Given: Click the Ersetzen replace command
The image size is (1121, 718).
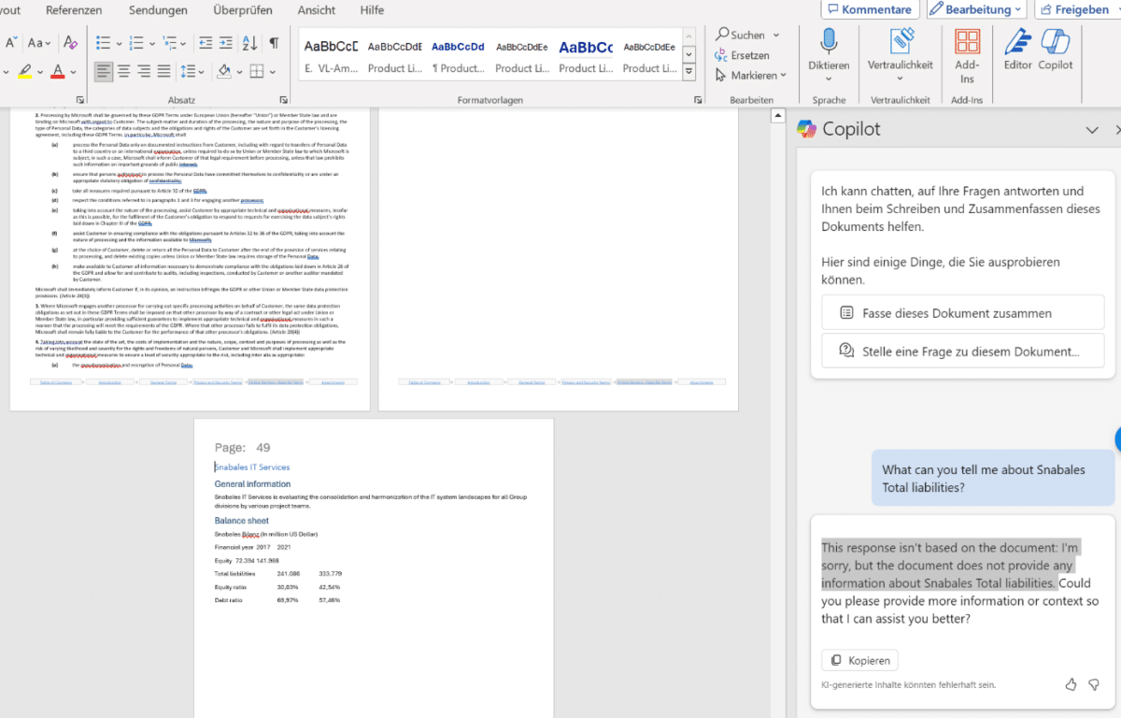Looking at the screenshot, I should 742,55.
